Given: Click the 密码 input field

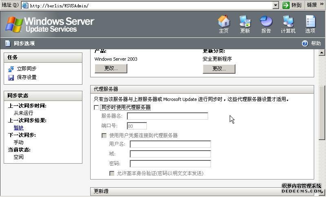Looking at the screenshot, I should pyautogui.click(x=170, y=164).
